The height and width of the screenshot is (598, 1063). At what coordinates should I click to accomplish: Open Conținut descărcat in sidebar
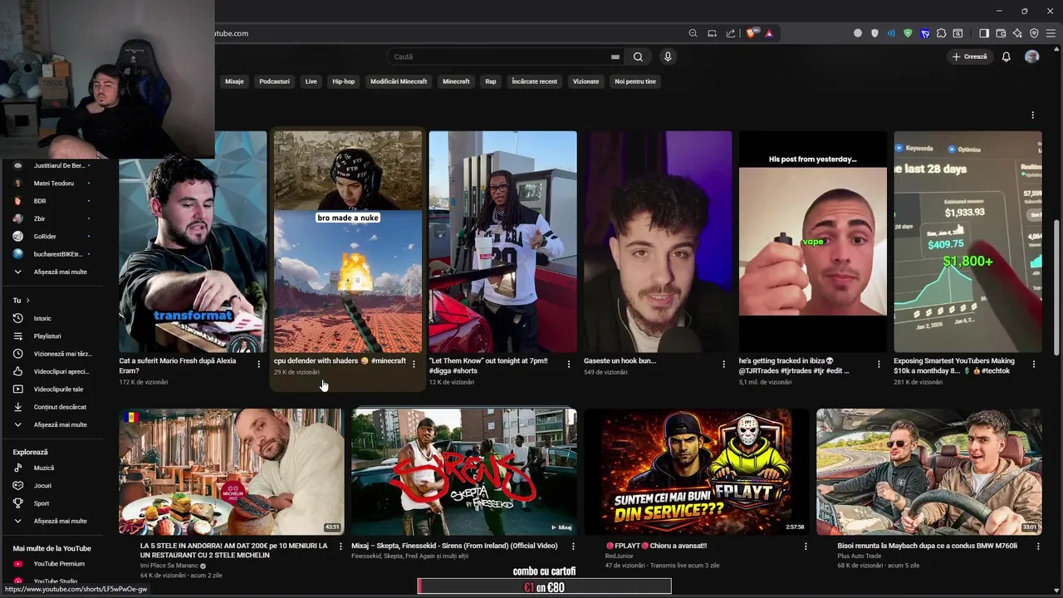[54, 407]
